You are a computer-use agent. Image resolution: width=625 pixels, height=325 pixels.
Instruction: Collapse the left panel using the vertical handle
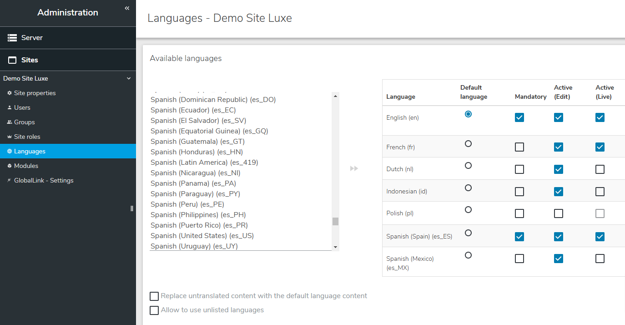pos(131,208)
